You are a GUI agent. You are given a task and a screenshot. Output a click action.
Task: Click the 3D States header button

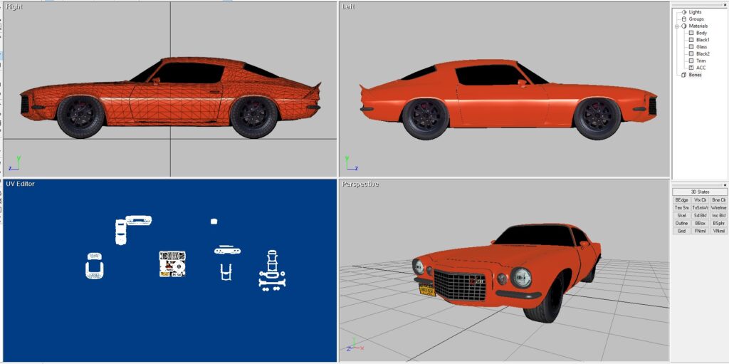coord(700,192)
